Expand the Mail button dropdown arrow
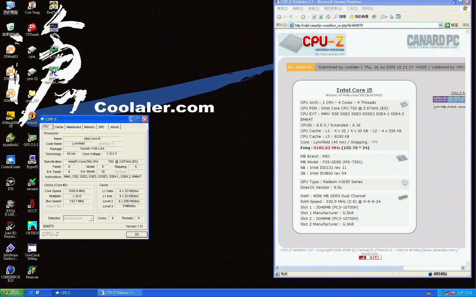The image size is (476, 297). tap(386, 17)
